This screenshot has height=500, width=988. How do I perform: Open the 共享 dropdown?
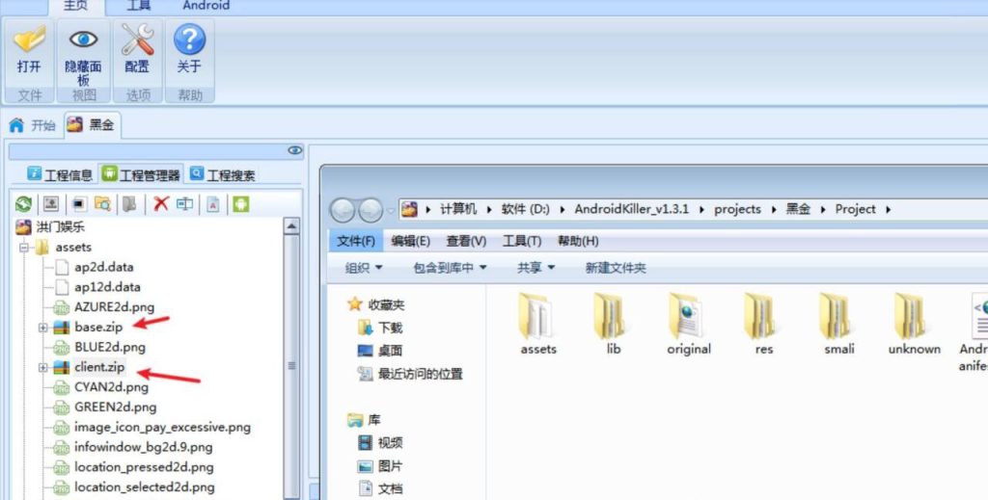pyautogui.click(x=535, y=268)
